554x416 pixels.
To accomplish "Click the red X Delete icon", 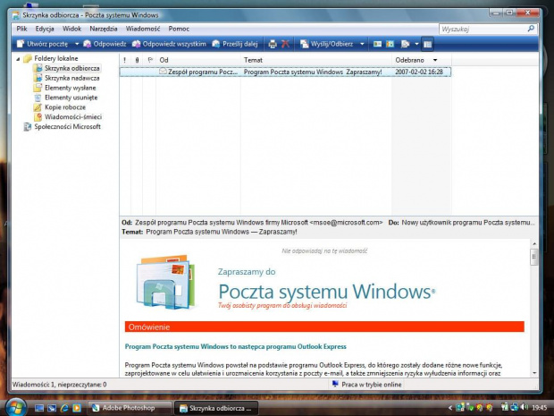I will 285,44.
